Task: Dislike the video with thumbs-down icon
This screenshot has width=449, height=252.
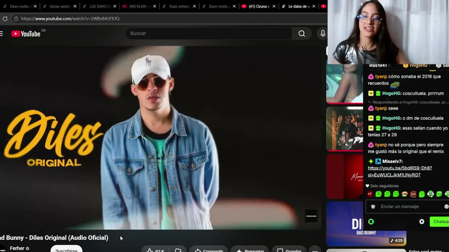Action: [x=178, y=251]
